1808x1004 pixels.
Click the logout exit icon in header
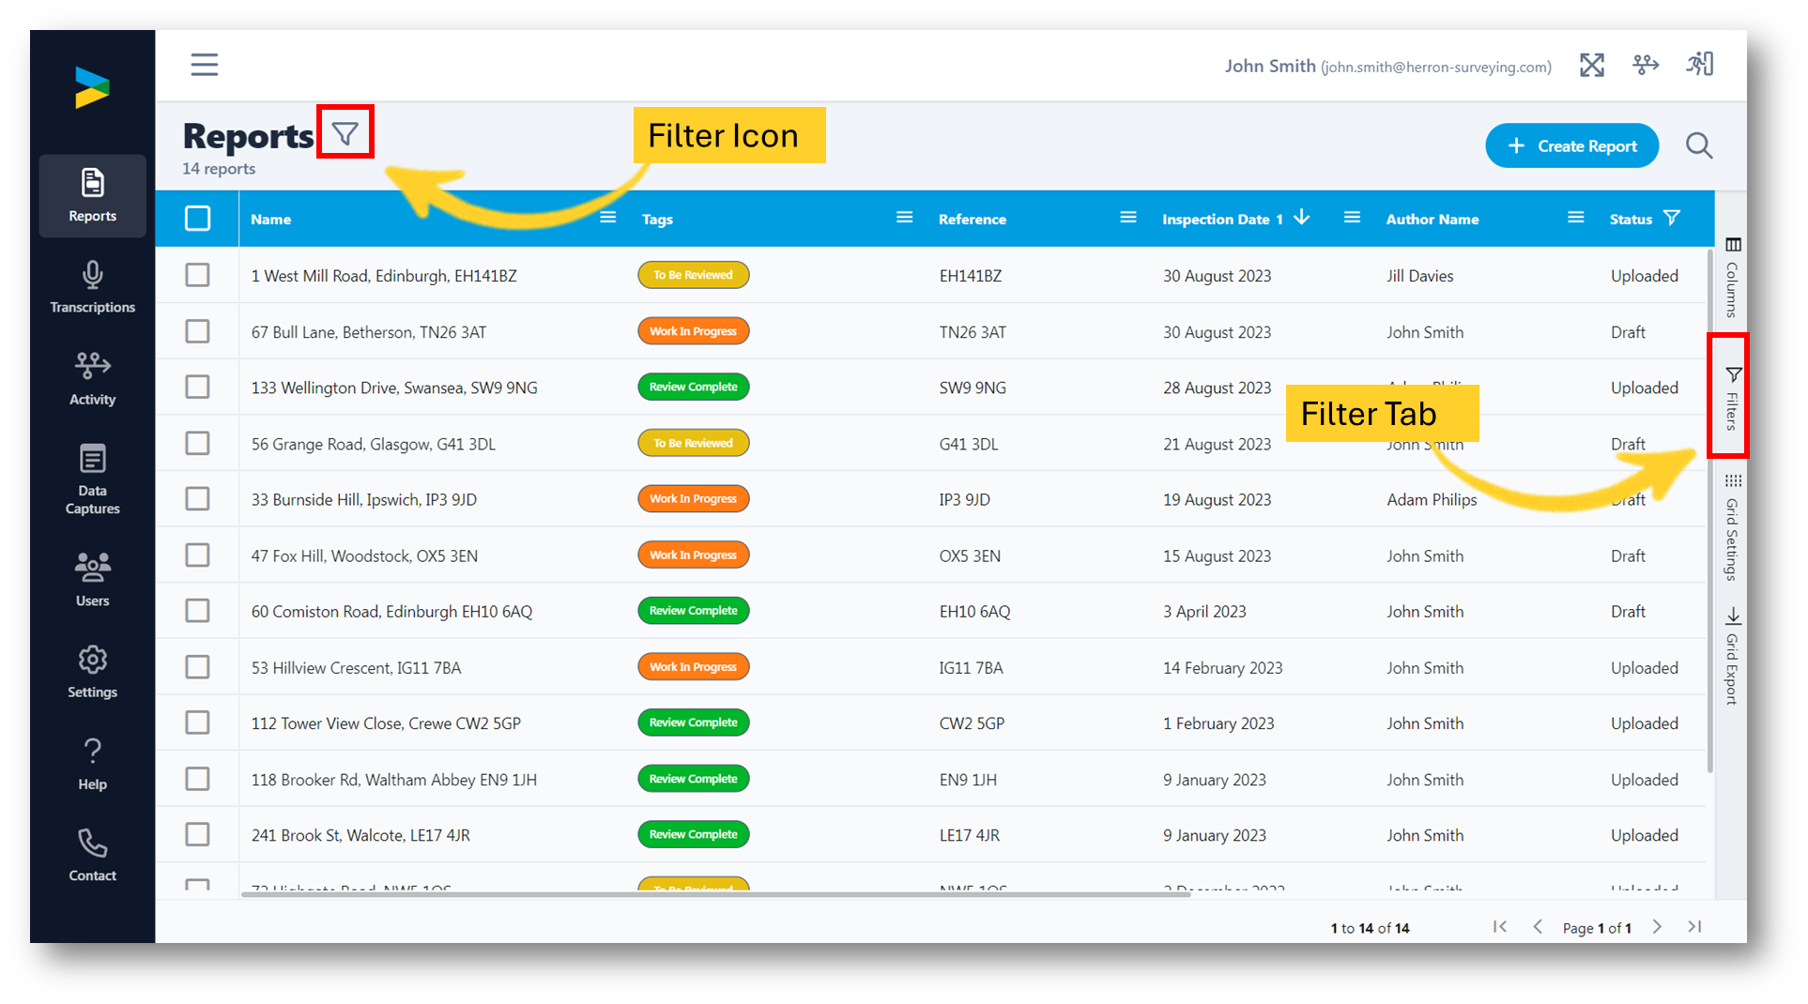pos(1700,65)
